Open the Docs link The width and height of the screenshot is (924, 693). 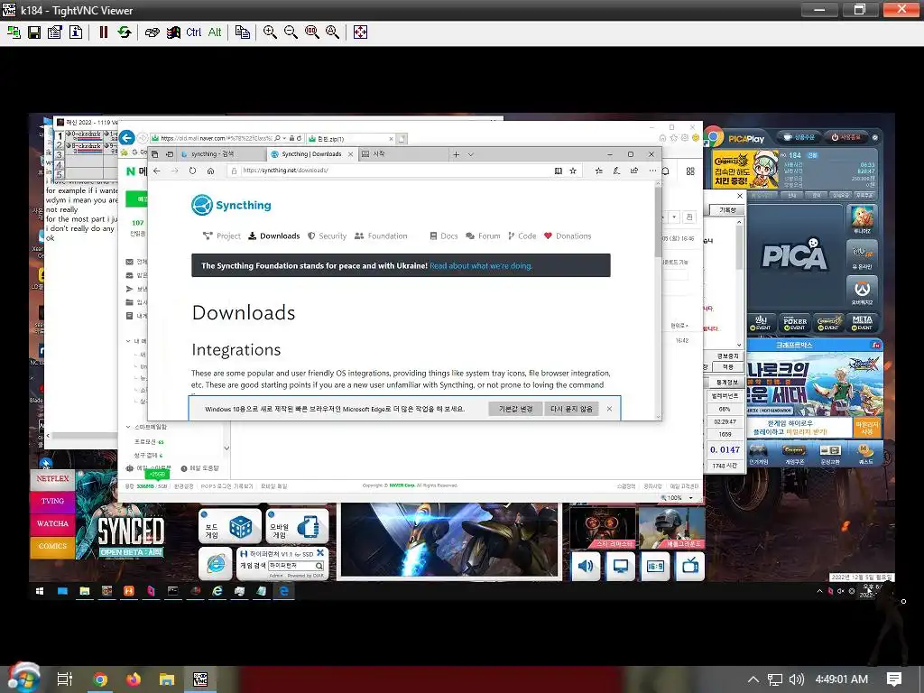(444, 236)
